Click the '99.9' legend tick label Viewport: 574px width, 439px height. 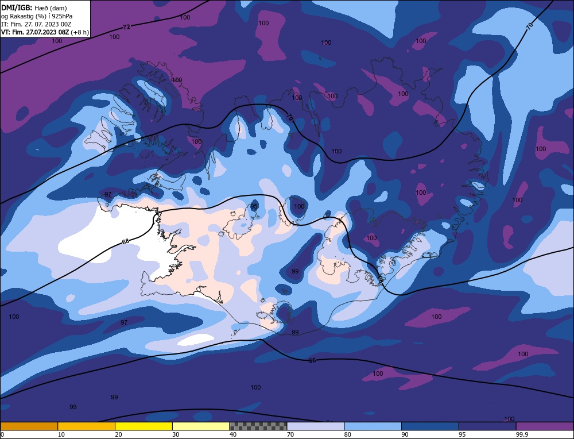(523, 434)
